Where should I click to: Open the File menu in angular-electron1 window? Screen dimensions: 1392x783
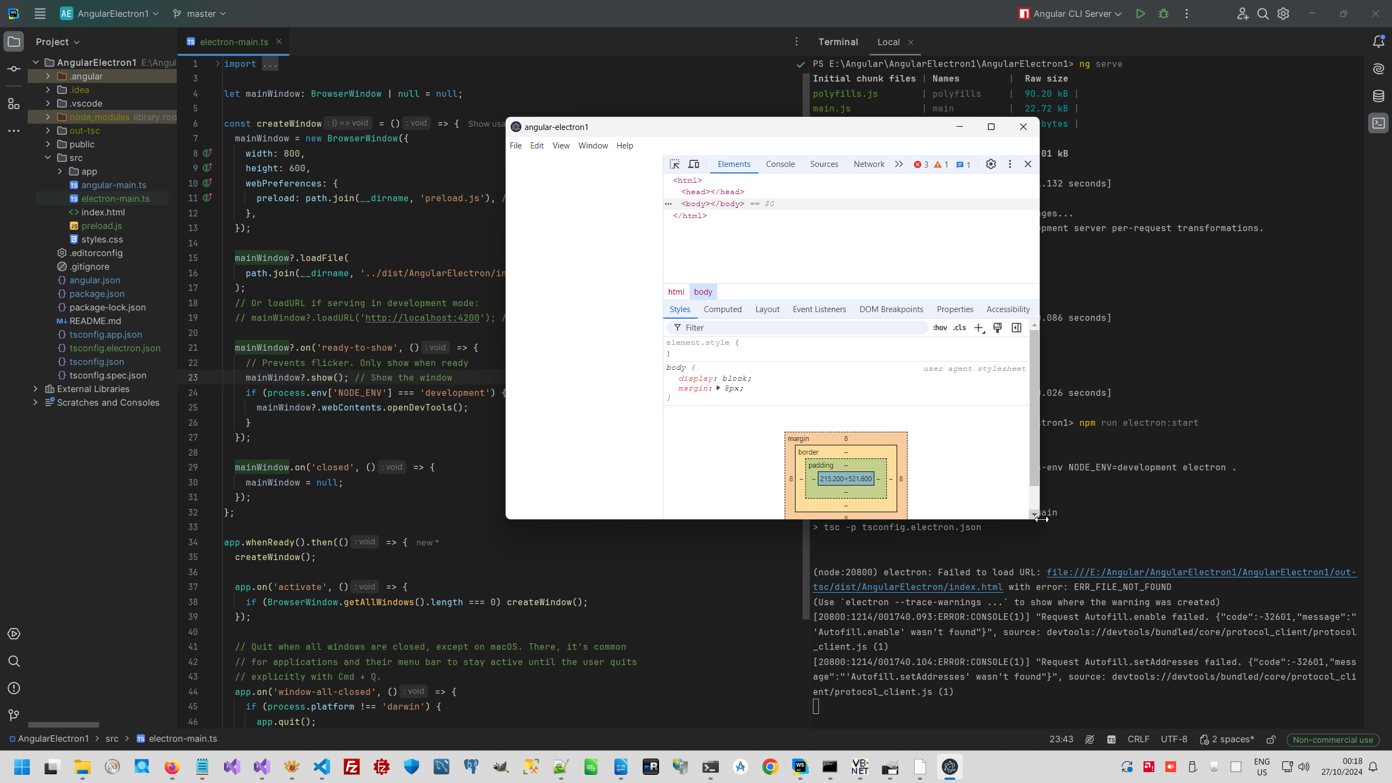click(x=515, y=145)
